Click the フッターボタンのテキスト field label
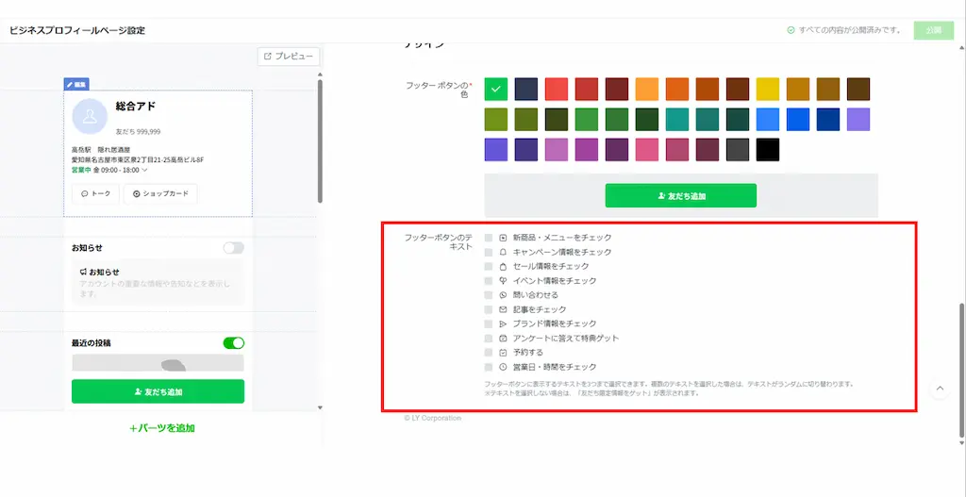966x497 pixels. pyautogui.click(x=439, y=242)
